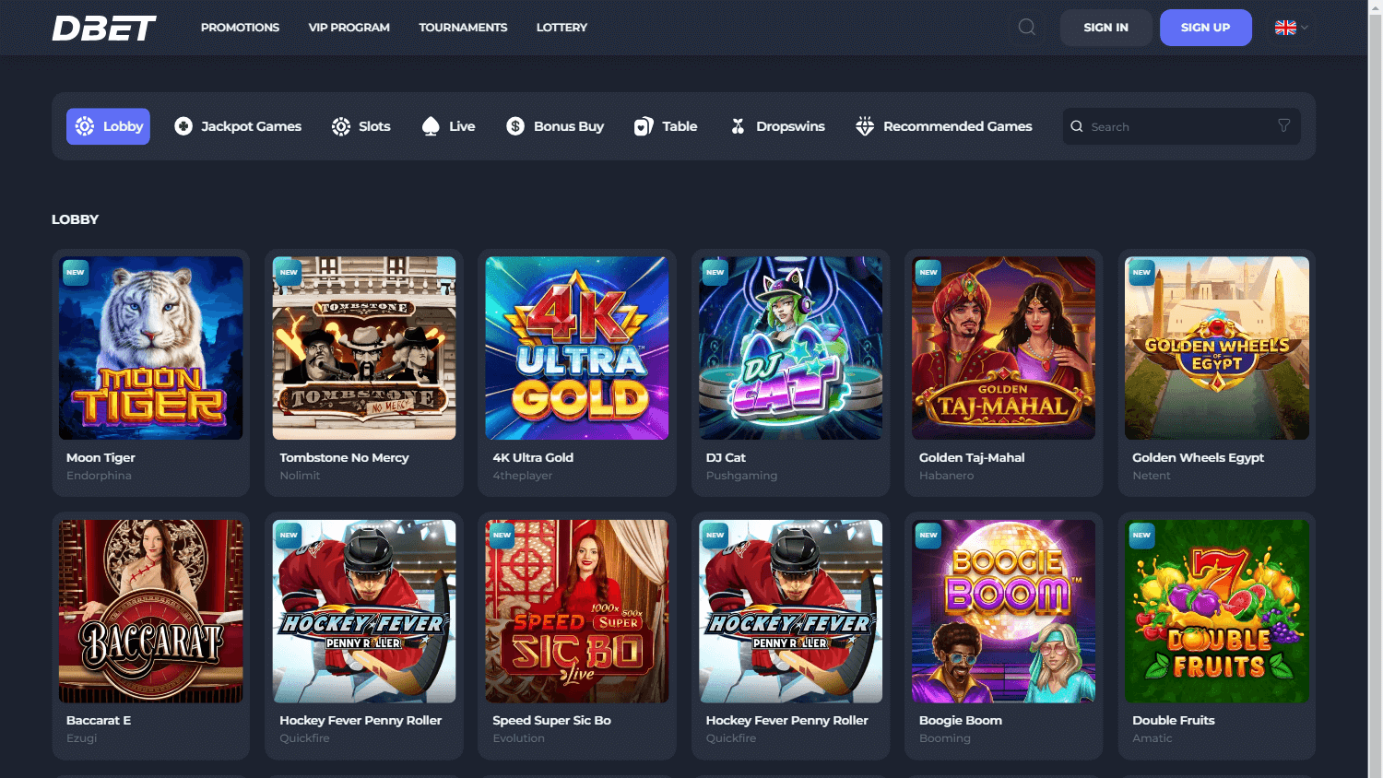This screenshot has height=778, width=1383.
Task: Click the Table cards icon
Action: [x=644, y=126]
